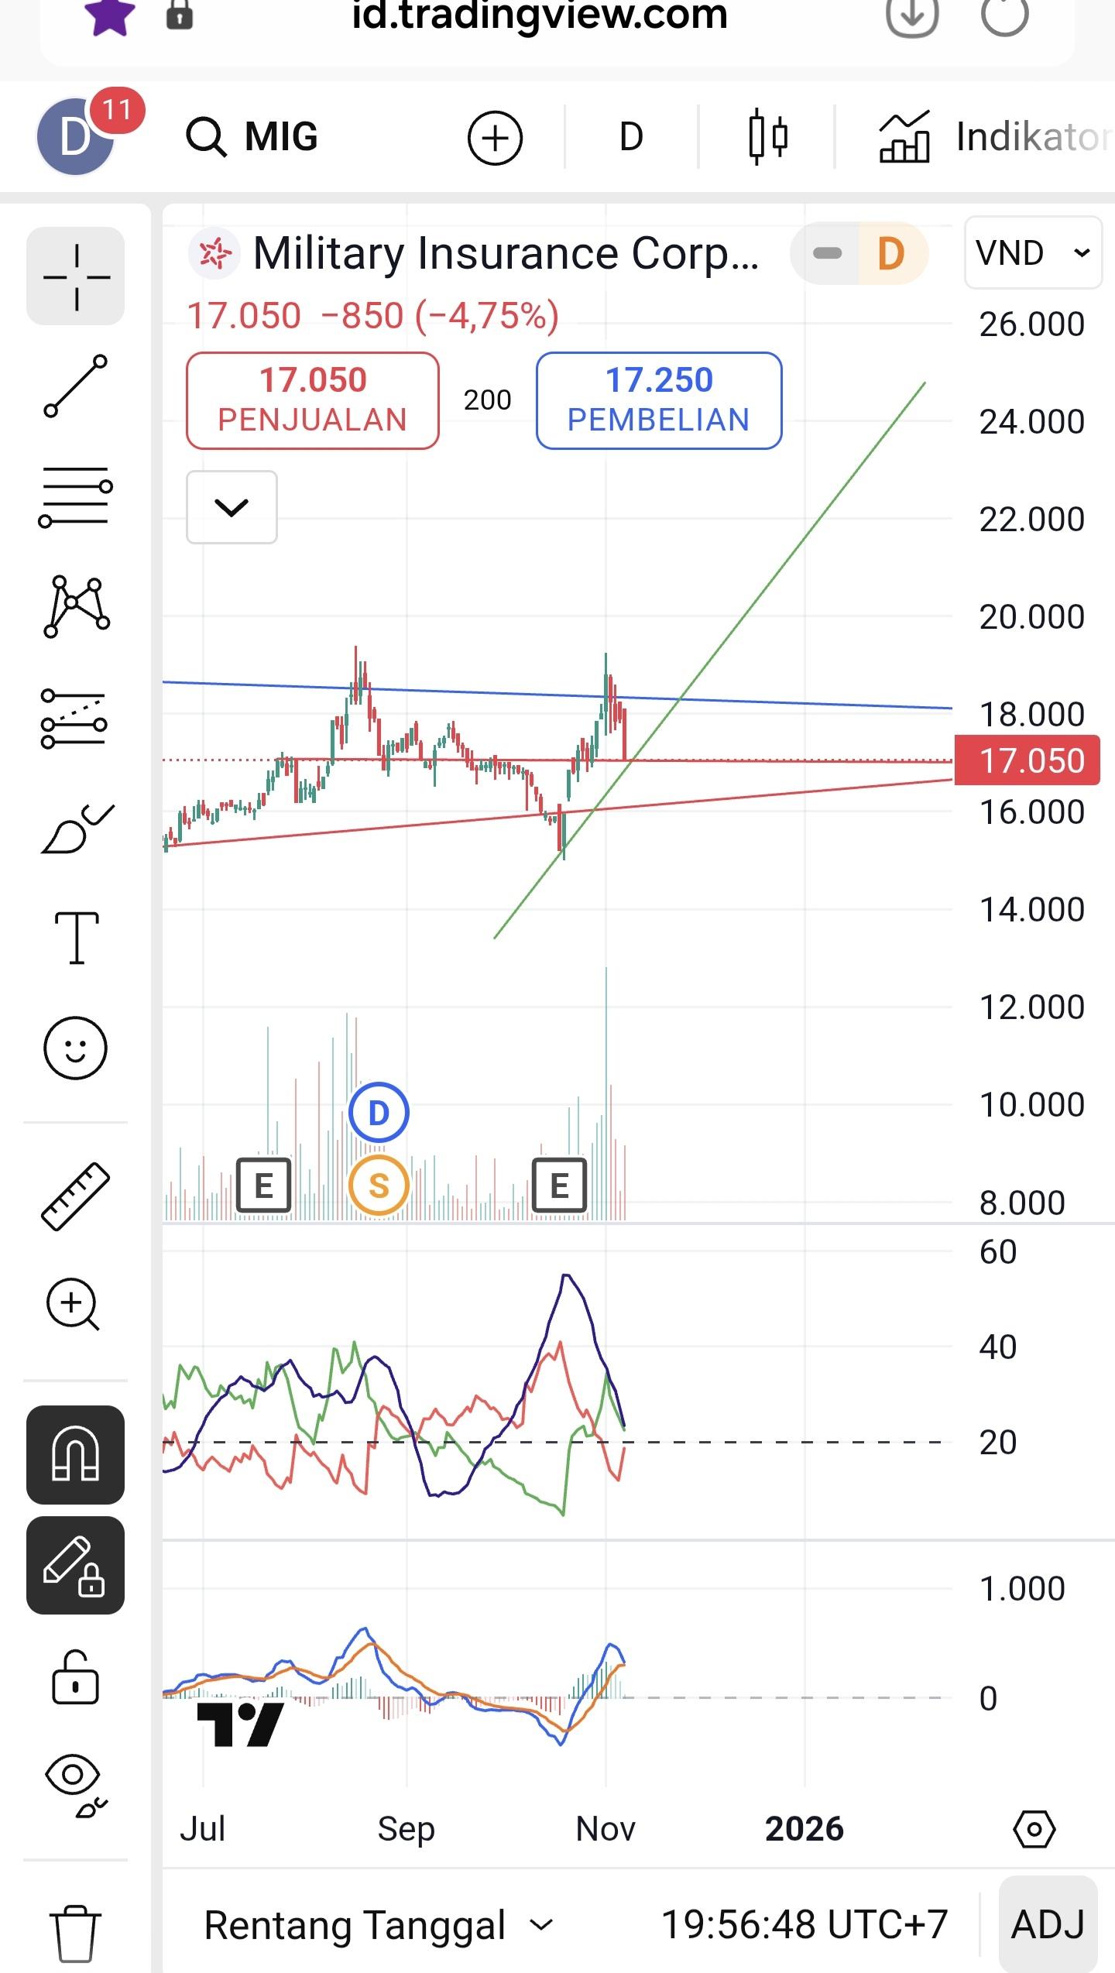Viewport: 1115px width, 1973px height.
Task: Select the trend line drawing tool
Action: click(75, 386)
